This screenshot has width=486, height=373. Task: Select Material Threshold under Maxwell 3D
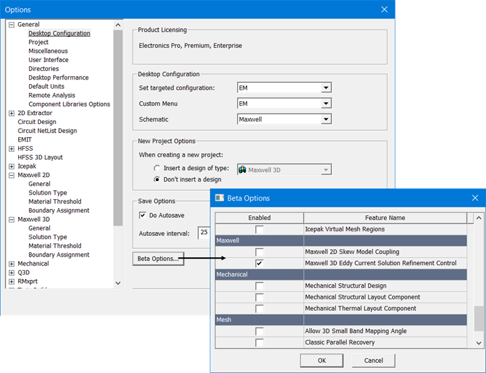(55, 246)
